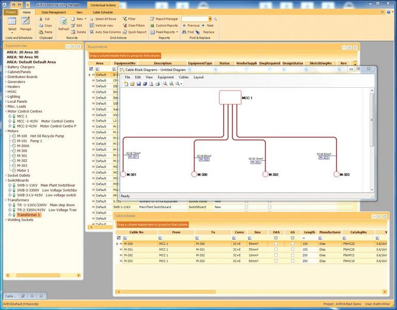Click the Quick Report button
This screenshot has height=310, width=397.
point(134,32)
